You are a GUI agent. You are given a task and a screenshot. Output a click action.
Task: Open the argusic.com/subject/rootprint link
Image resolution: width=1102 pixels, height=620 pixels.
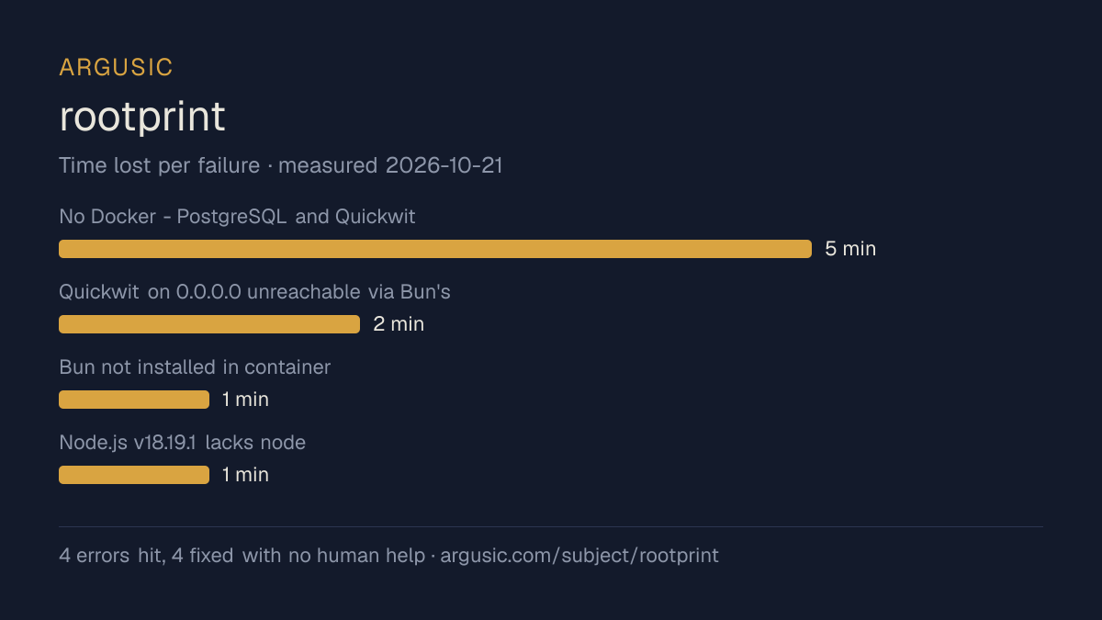pyautogui.click(x=579, y=556)
